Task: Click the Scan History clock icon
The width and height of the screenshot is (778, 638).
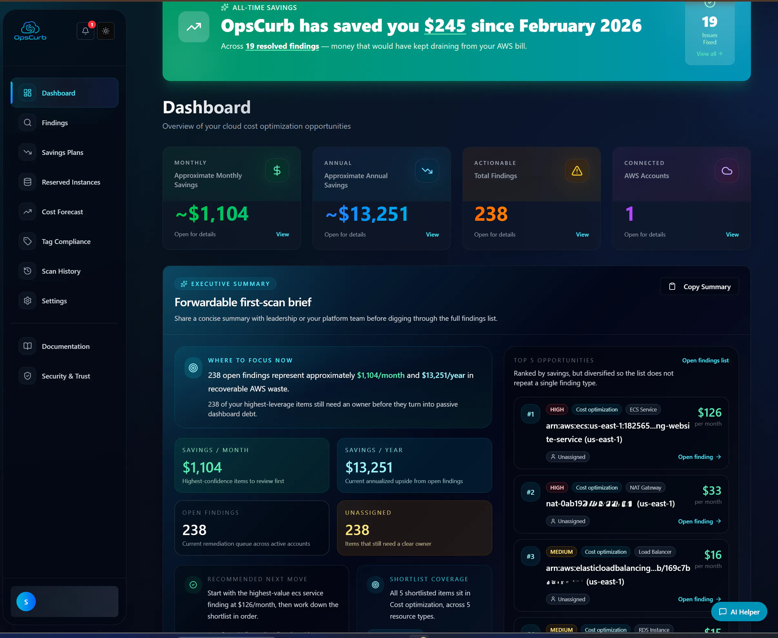Action: coord(27,271)
